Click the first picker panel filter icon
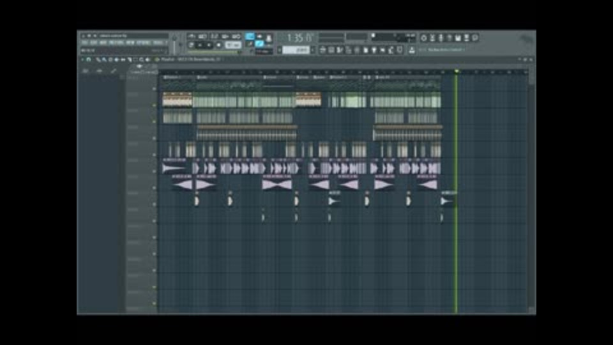Viewport: 613px width, 345px height. 85,71
